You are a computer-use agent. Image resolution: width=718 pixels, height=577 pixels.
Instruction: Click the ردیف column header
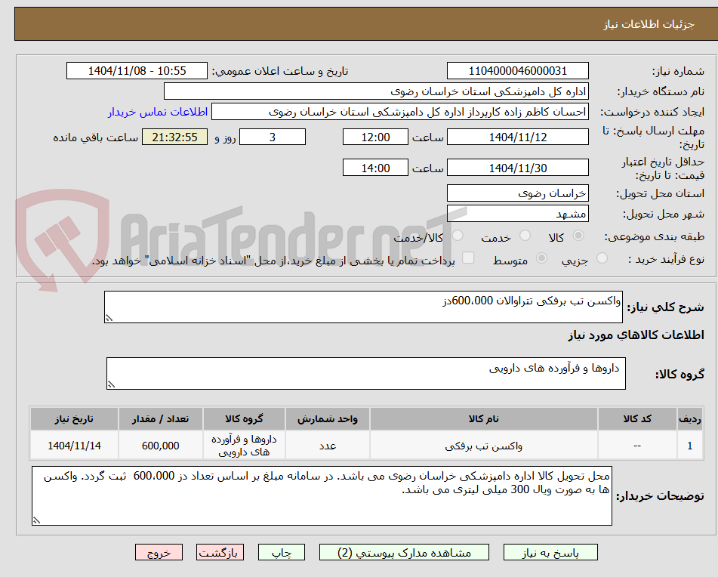689,419
